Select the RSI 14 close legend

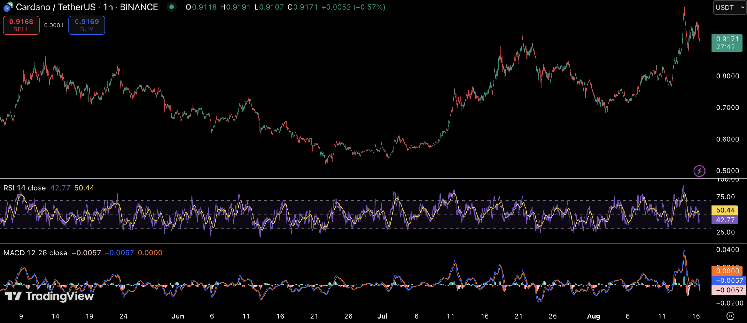[x=25, y=188]
